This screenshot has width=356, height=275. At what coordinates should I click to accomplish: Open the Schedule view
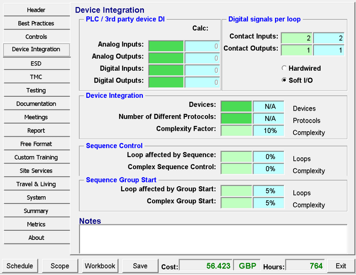20,266
